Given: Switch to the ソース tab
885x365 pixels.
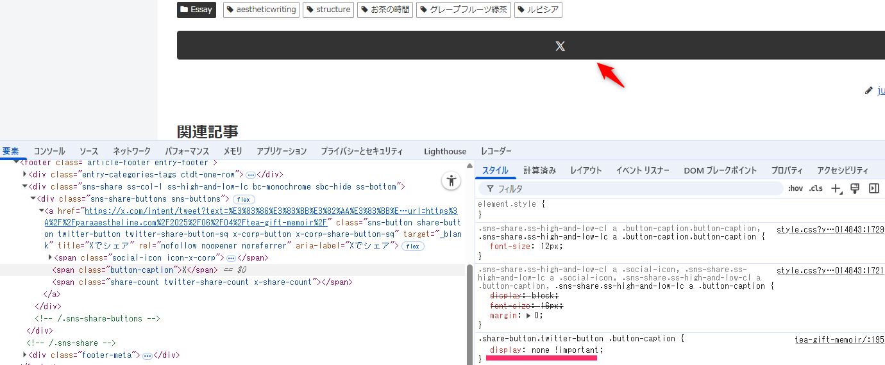Looking at the screenshot, I should [x=89, y=151].
